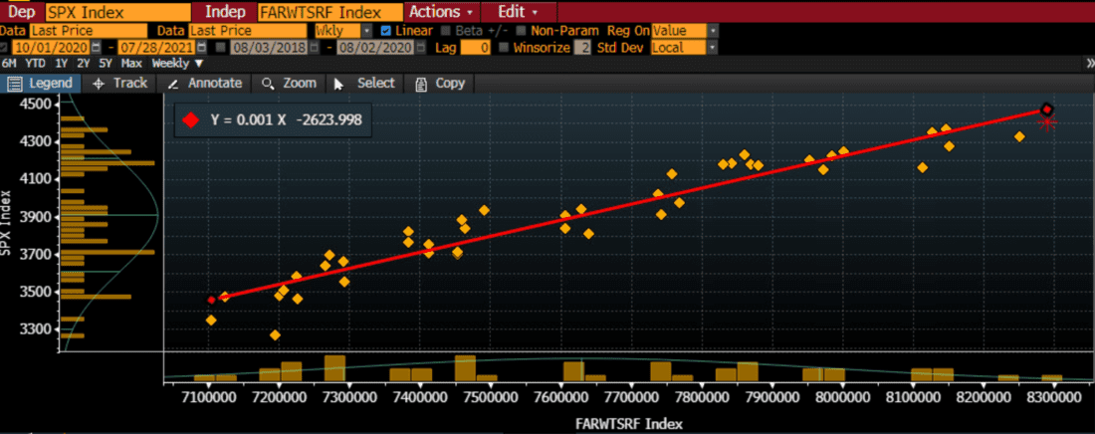Click the 10/01/2020 start date field

tap(52, 48)
